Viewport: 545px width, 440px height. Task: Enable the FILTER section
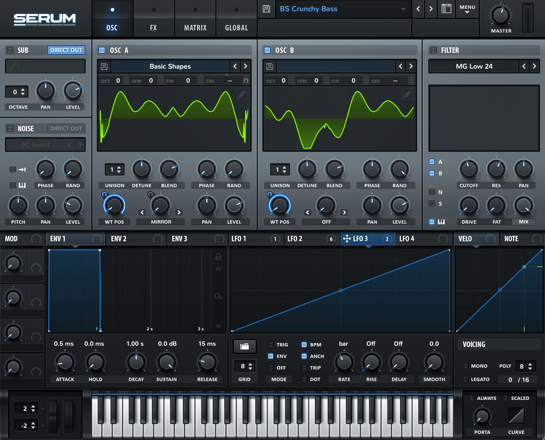(x=433, y=50)
